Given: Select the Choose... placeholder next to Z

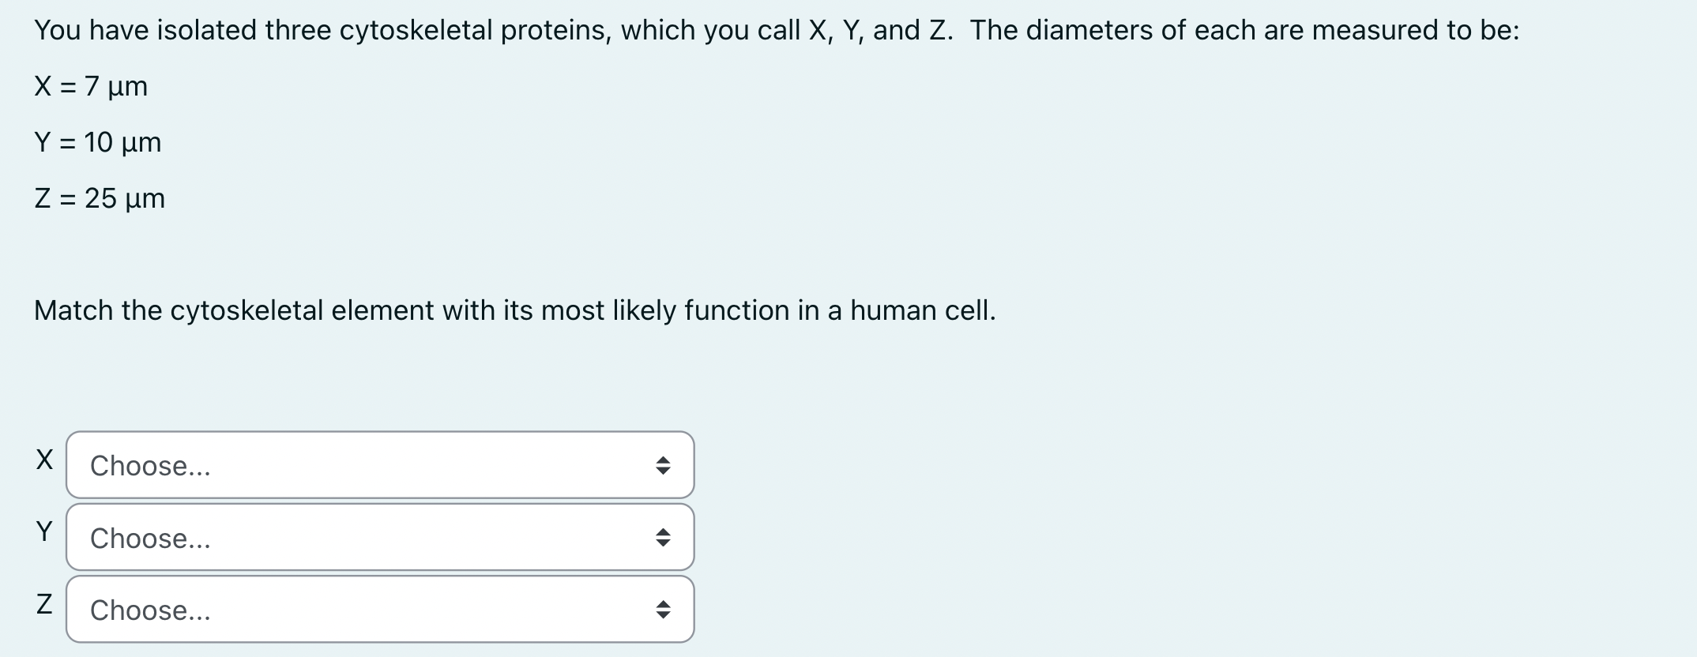Looking at the screenshot, I should point(150,609).
